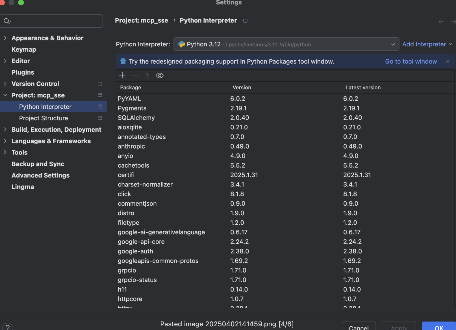The image size is (456, 330).
Task: Open the Add Interpreter dropdown
Action: (x=427, y=44)
